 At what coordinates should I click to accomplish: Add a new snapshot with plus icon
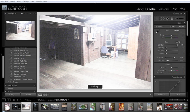point(35,85)
